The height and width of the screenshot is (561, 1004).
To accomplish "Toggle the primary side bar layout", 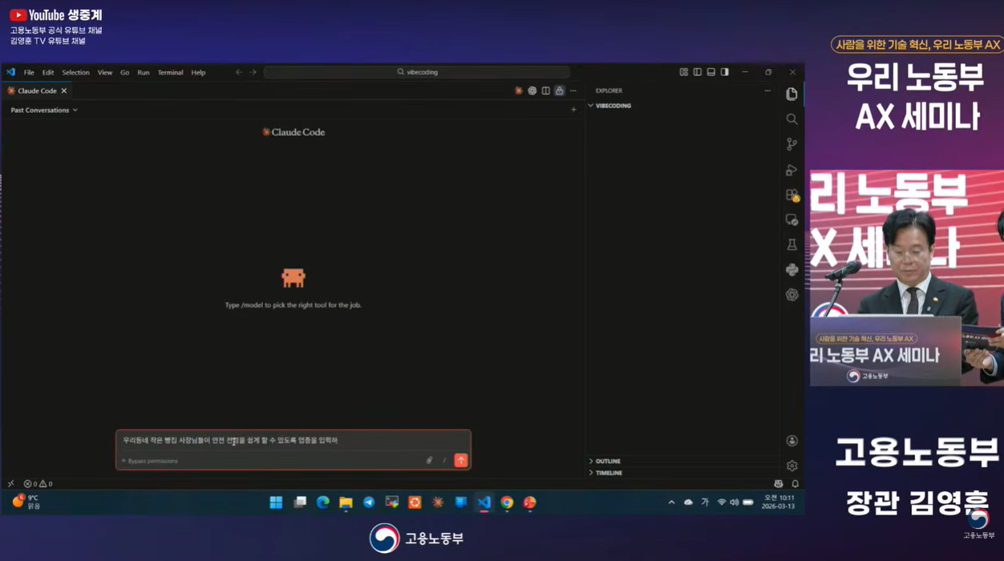I will point(697,72).
